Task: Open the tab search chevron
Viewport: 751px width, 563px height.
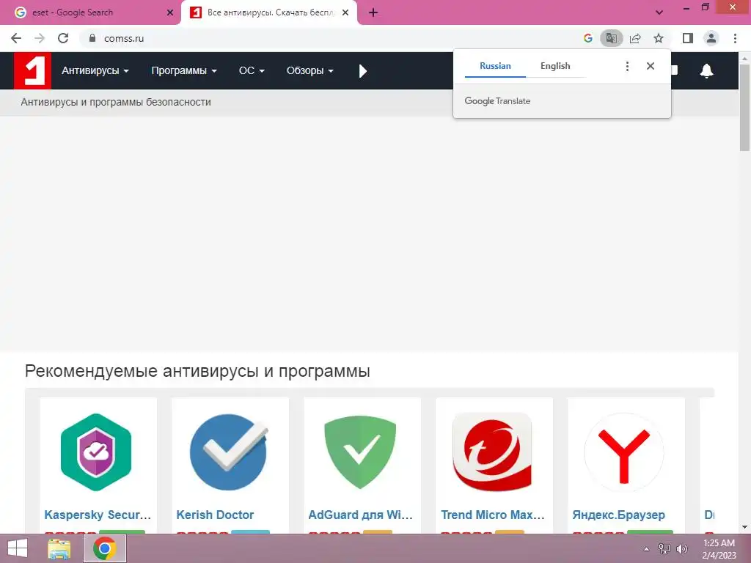Action: point(659,12)
